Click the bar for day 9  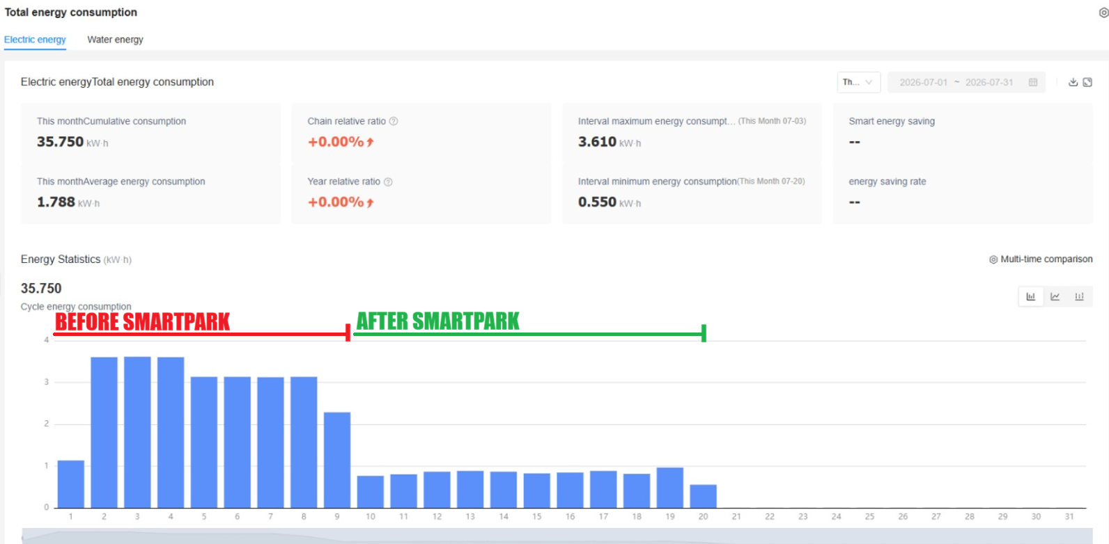point(337,460)
